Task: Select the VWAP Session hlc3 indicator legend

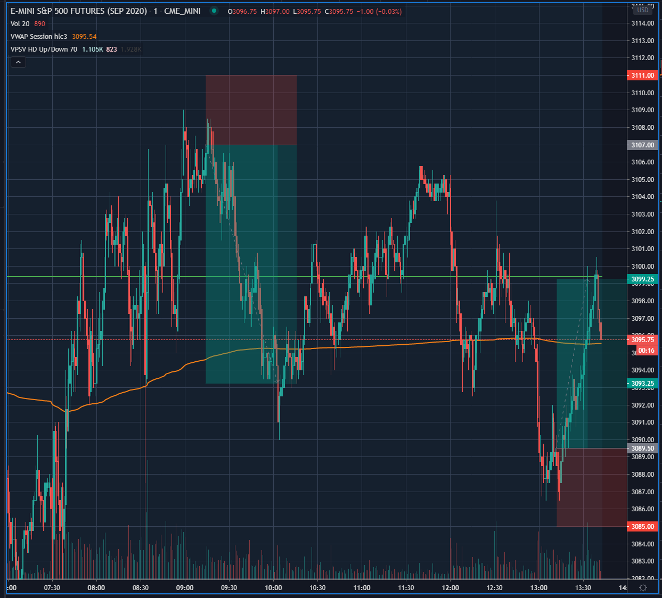Action: point(39,37)
